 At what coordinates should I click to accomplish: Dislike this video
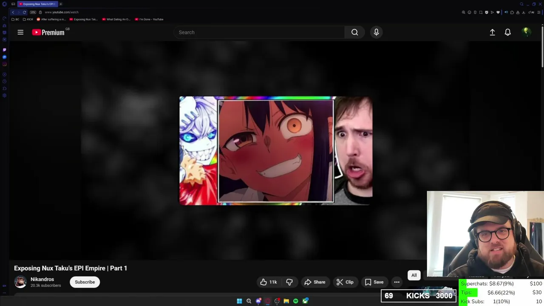[x=289, y=282]
